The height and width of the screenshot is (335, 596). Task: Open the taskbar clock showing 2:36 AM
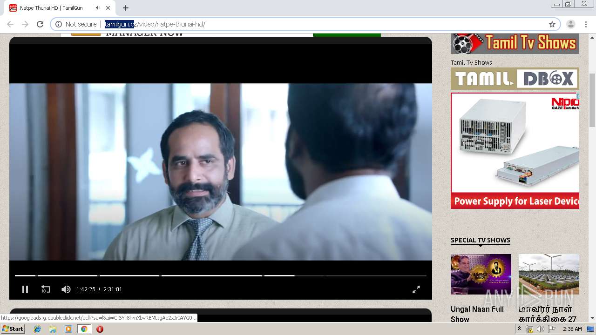pyautogui.click(x=572, y=329)
